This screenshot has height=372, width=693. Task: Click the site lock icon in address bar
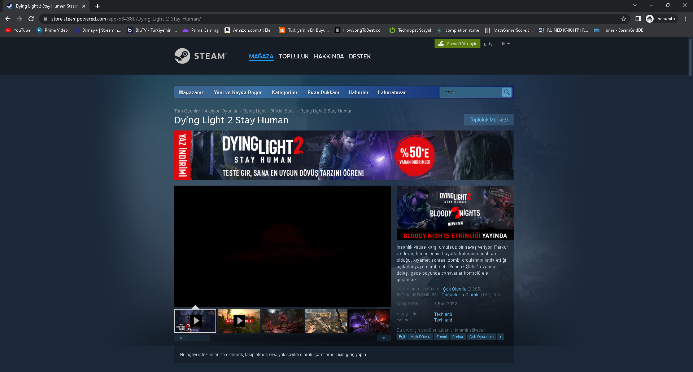pyautogui.click(x=45, y=19)
